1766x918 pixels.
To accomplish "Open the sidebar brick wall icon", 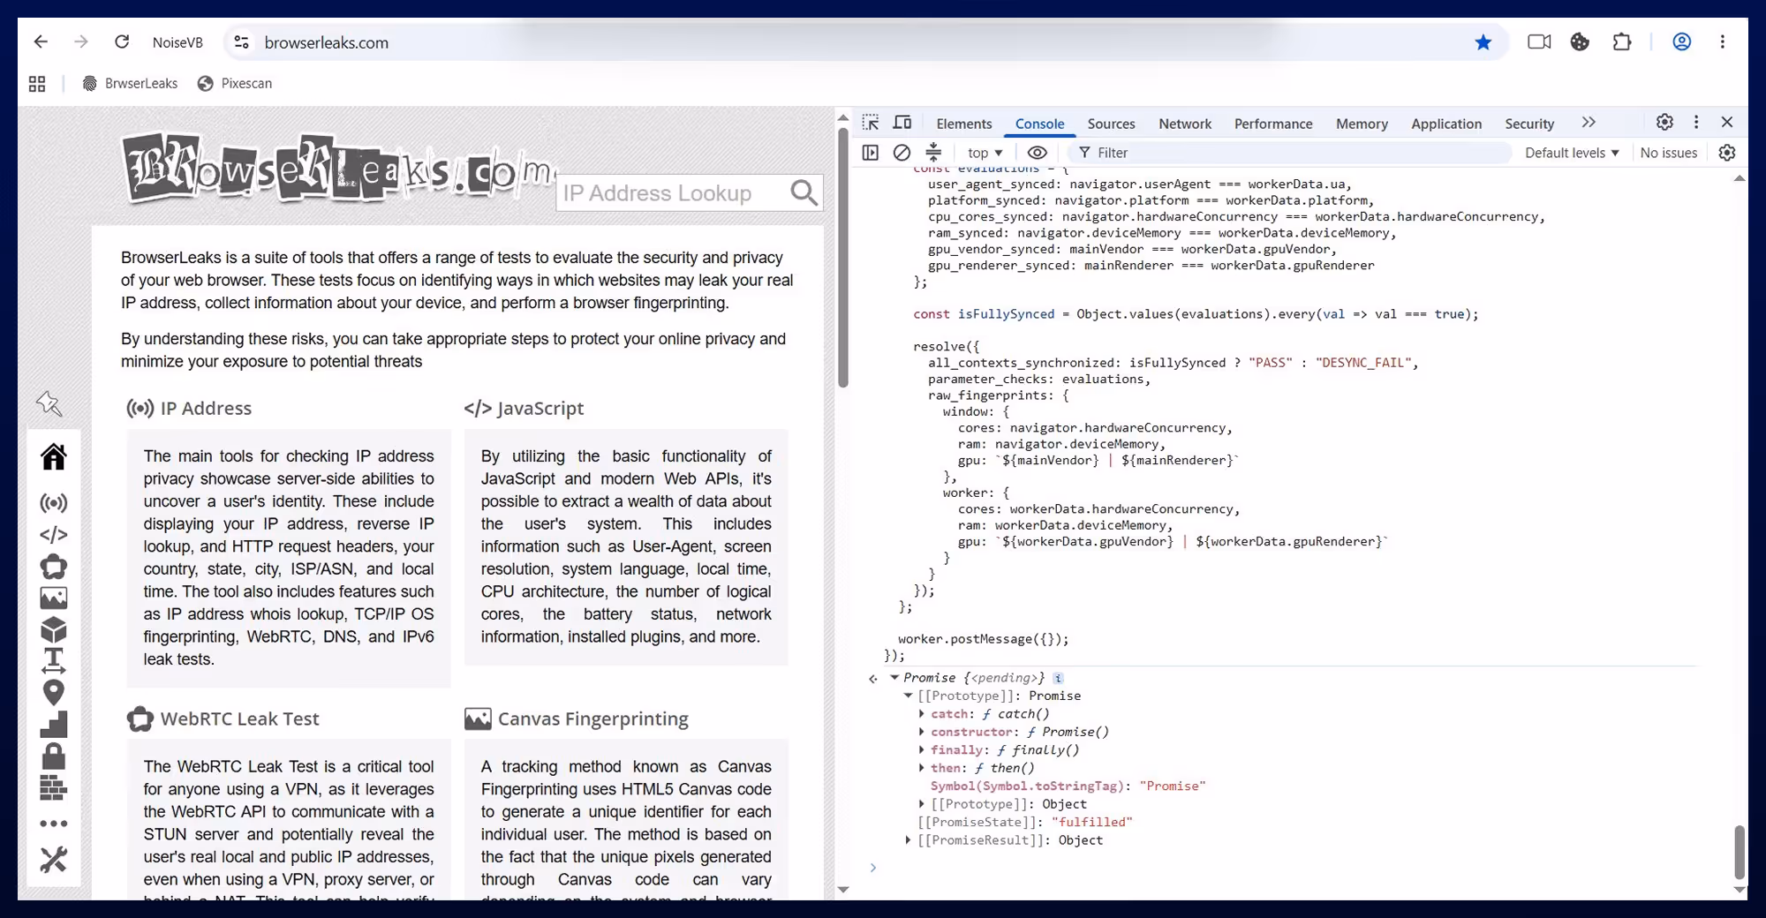I will tap(54, 788).
